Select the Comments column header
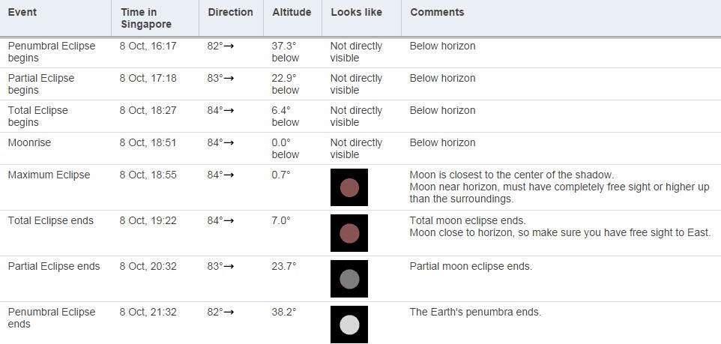 (437, 13)
